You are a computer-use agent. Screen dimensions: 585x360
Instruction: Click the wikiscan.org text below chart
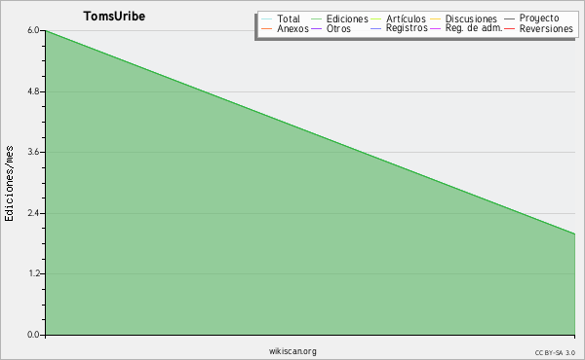coord(292,351)
